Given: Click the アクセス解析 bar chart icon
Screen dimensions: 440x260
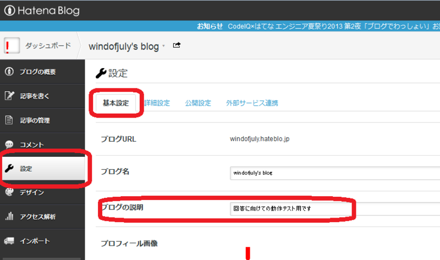Looking at the screenshot, I should [9, 216].
